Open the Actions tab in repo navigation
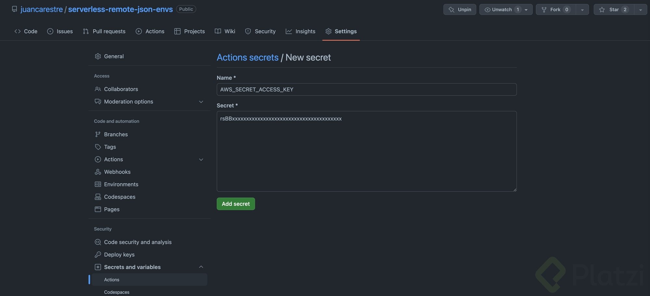 150,31
